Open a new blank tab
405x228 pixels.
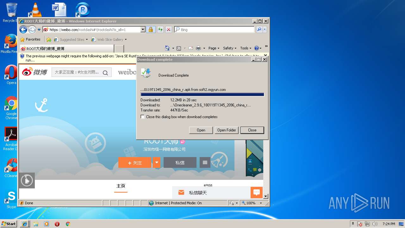[x=119, y=49]
